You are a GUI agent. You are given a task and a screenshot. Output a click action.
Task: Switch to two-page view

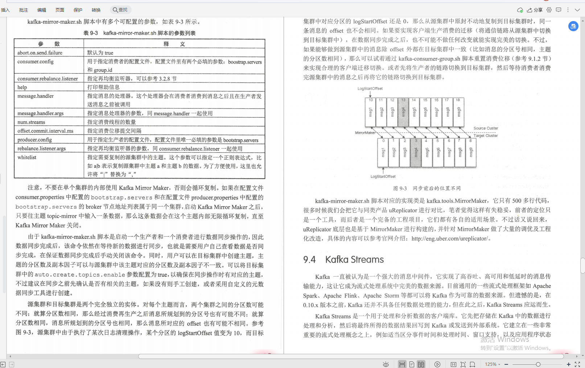pyautogui.click(x=421, y=364)
